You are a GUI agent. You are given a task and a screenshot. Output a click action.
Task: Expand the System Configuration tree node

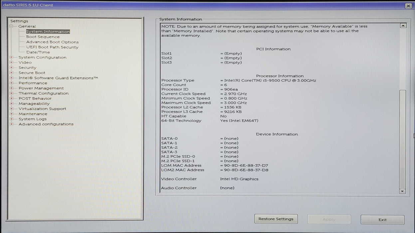(11, 58)
